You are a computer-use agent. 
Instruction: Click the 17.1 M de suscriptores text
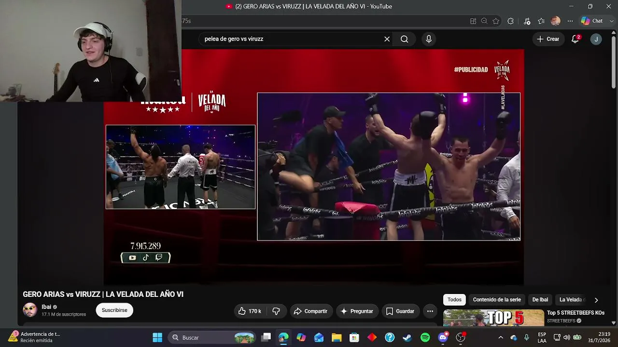[64, 315]
